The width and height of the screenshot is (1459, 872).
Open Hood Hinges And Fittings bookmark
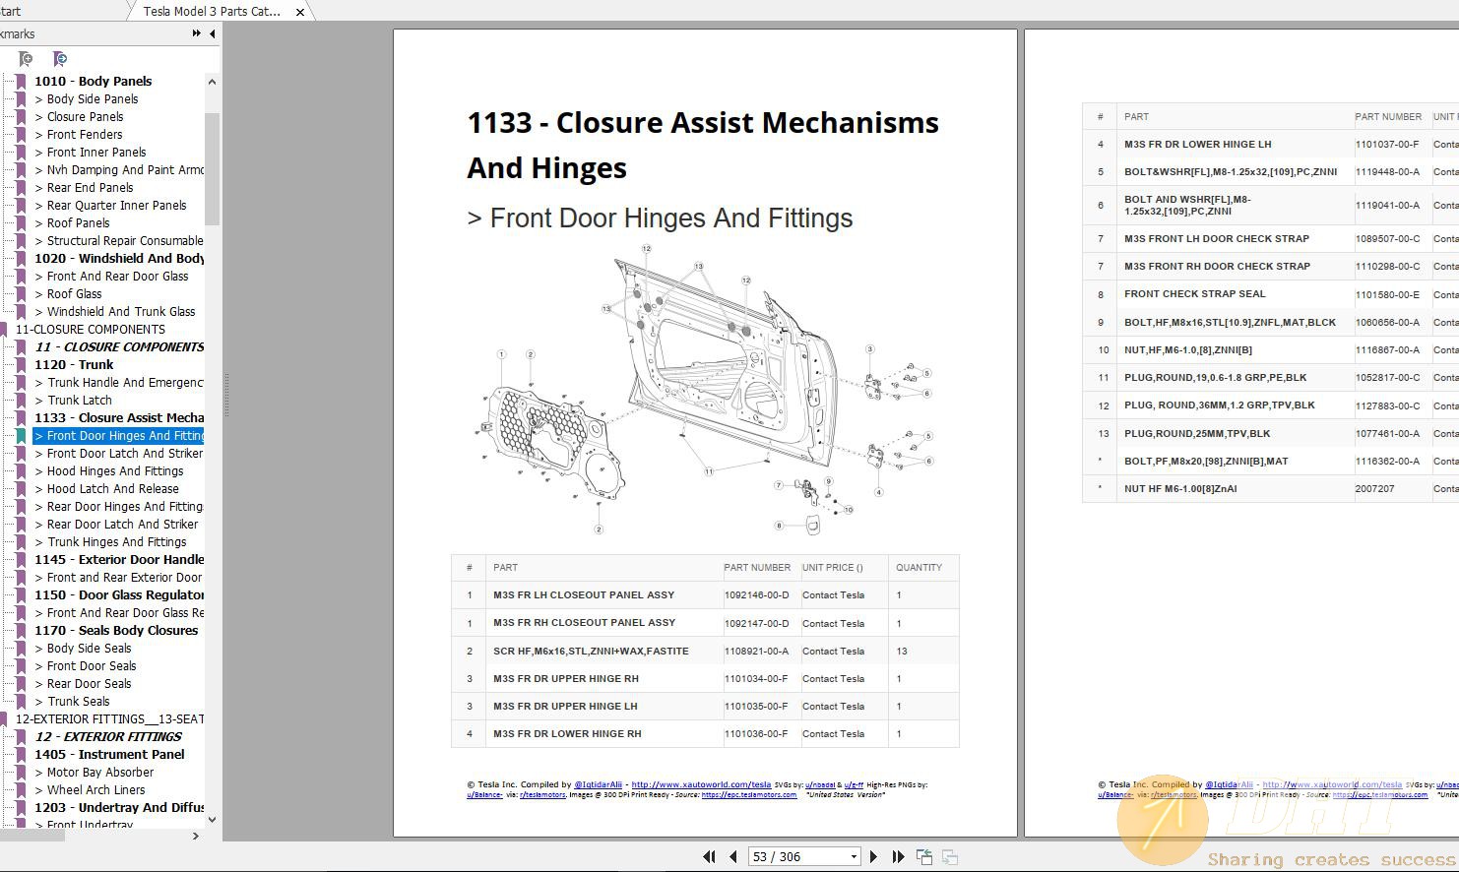109,471
